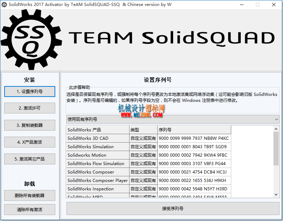The image size is (284, 222).
Task: Edit serial '9000 0000 0042 5948 N5Y7 H39D'
Action: point(194,189)
